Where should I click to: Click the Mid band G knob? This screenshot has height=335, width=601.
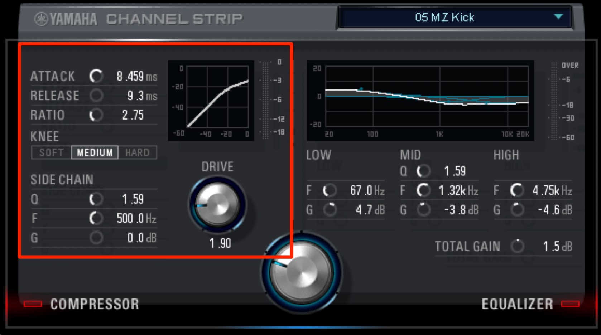[423, 210]
